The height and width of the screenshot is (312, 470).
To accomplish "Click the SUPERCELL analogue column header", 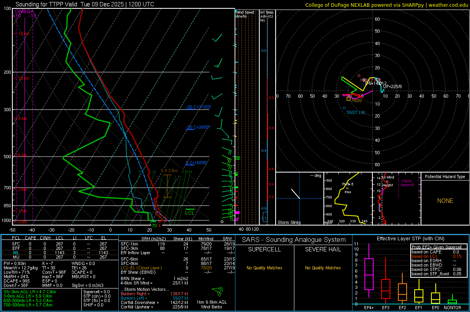I will click(264, 249).
